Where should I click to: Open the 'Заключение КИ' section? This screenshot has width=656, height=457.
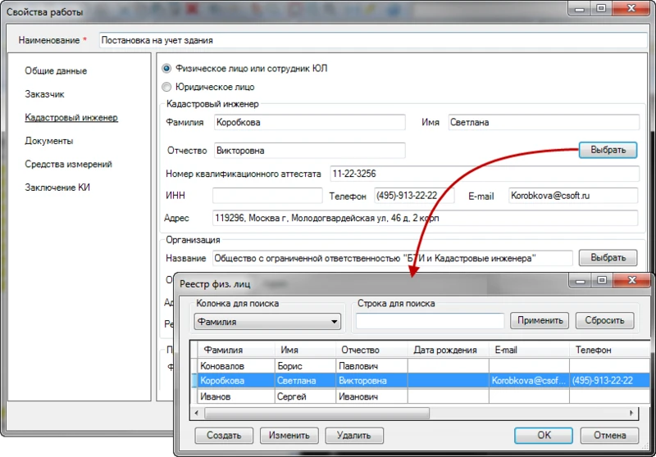(x=58, y=187)
